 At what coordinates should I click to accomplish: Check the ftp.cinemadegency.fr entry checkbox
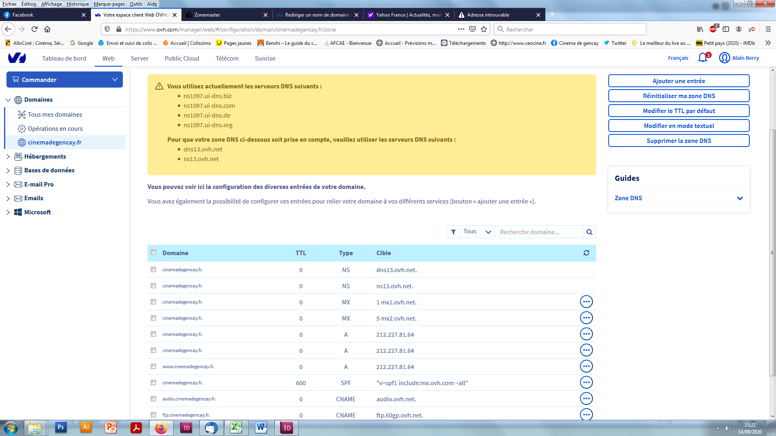click(153, 415)
